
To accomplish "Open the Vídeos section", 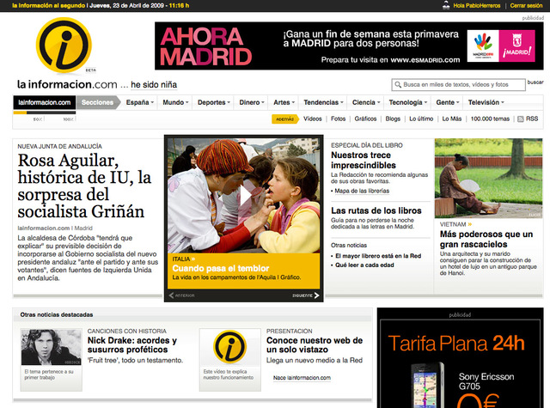I will 313,119.
